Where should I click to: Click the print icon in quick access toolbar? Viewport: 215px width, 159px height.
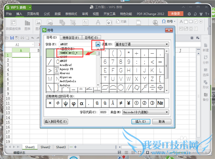[x=22, y=38]
